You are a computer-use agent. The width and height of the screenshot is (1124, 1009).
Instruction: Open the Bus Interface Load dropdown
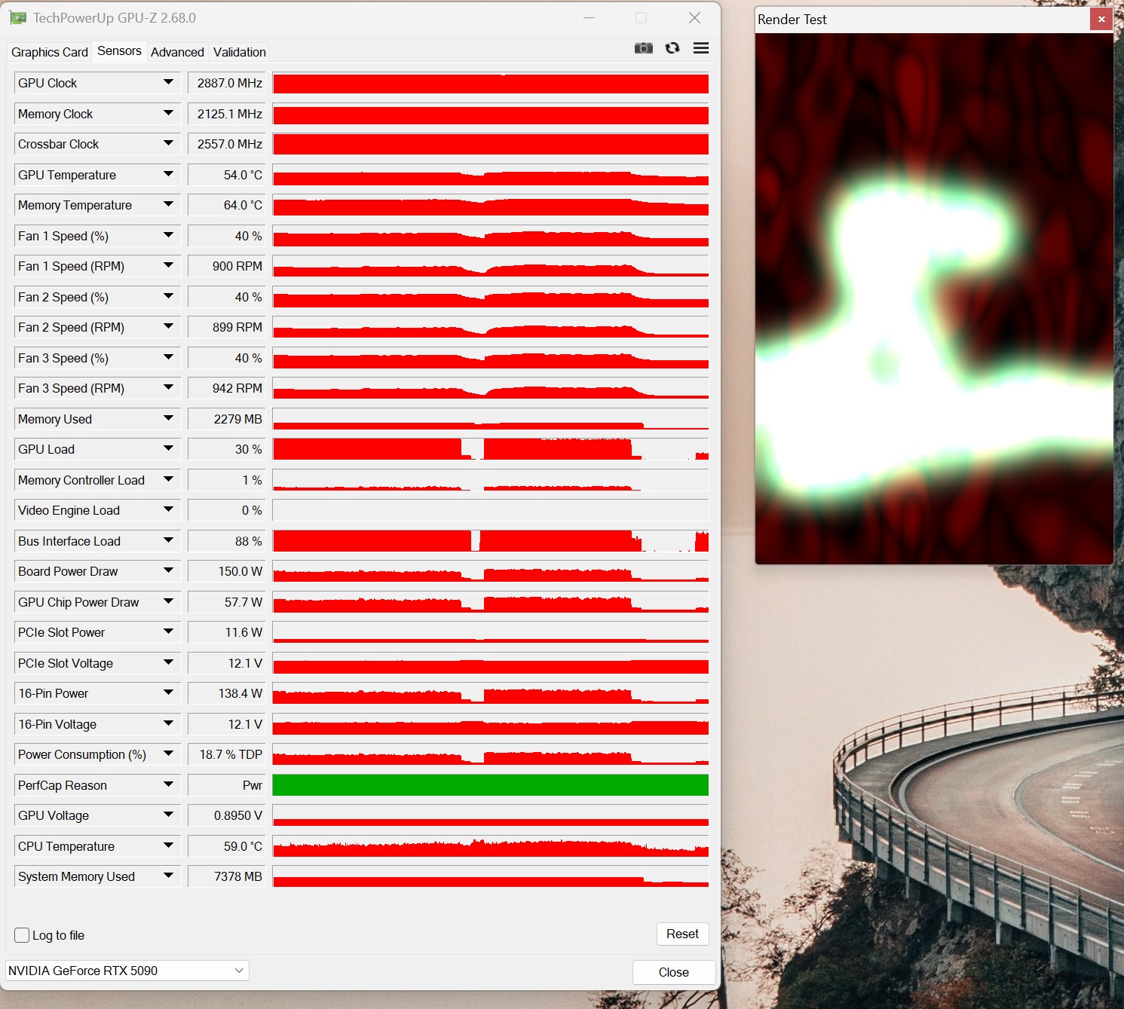[168, 540]
